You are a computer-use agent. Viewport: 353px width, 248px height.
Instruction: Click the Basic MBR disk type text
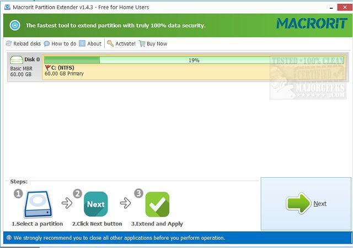click(x=22, y=68)
